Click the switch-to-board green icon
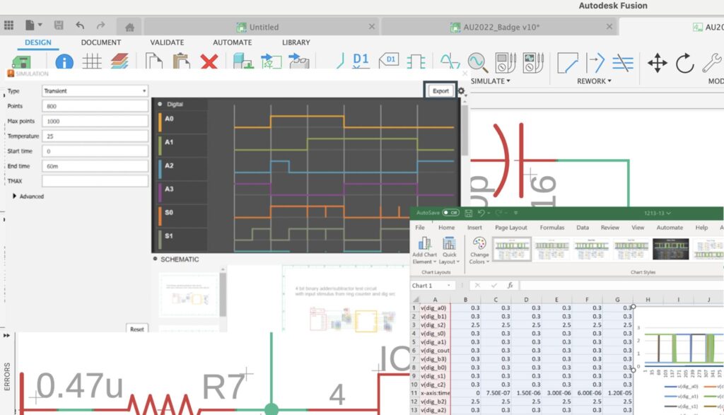The height and width of the screenshot is (415, 724). (21, 62)
